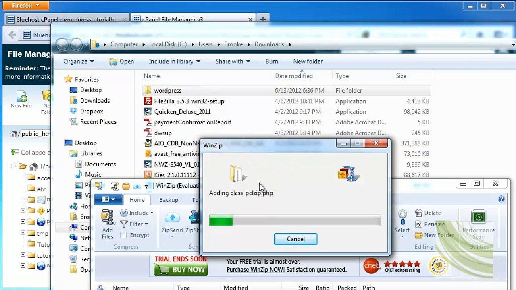Select the paymentConfirmationReport PDF file
This screenshot has height=290, width=516.
click(x=287, y=122)
